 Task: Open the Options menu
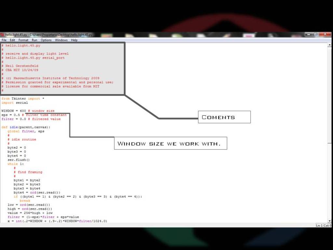click(46, 40)
